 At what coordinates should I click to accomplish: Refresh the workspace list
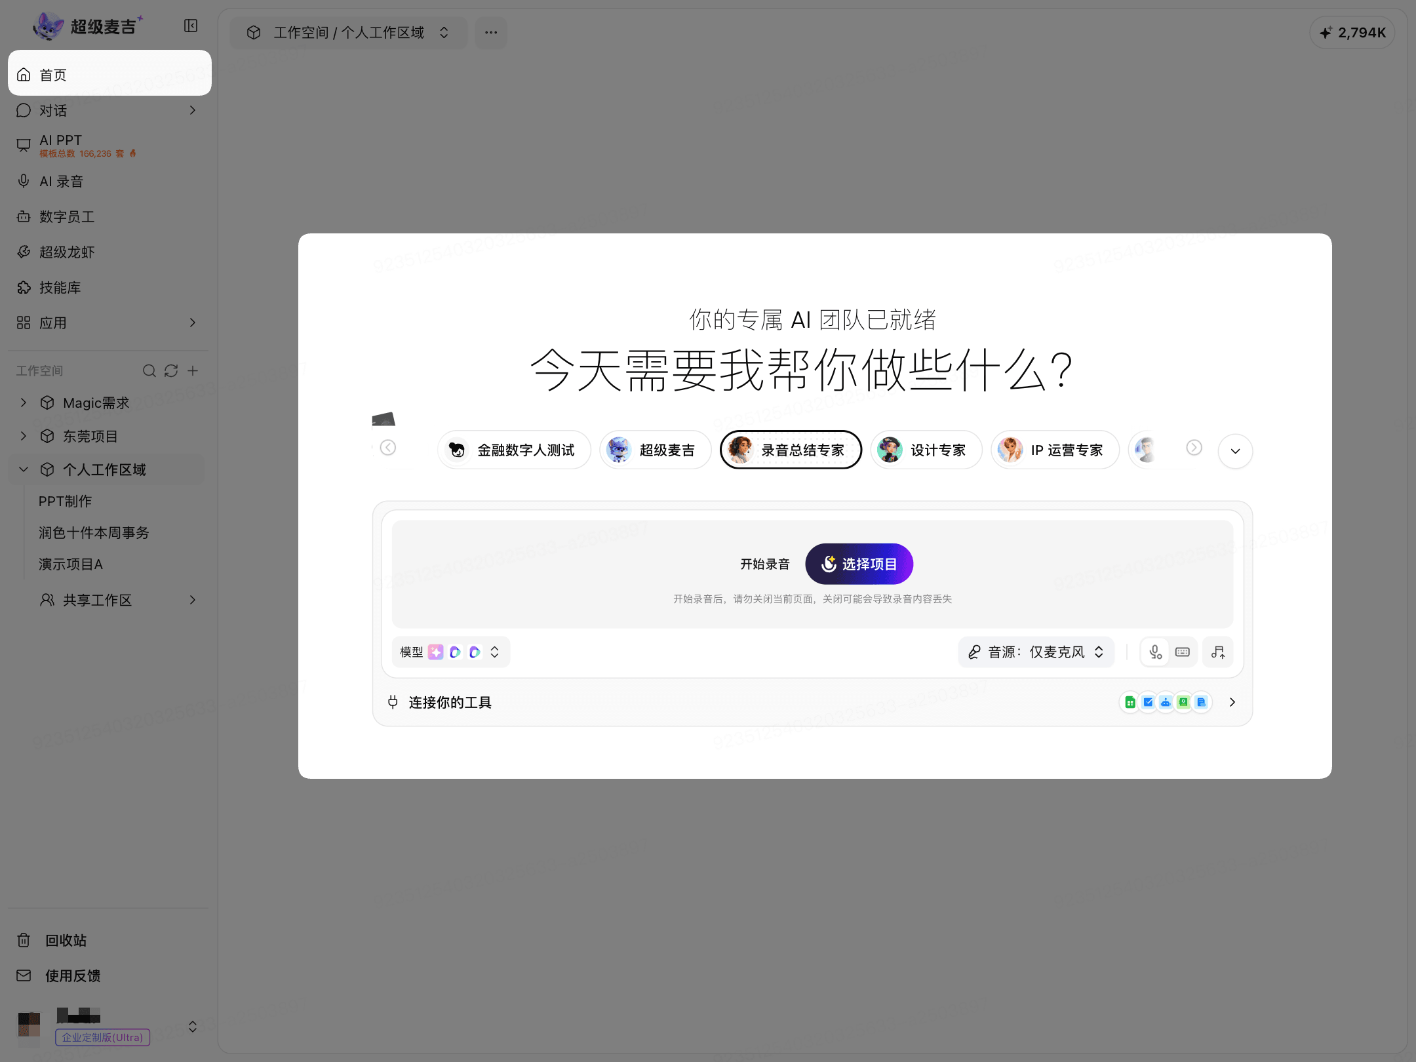point(171,371)
